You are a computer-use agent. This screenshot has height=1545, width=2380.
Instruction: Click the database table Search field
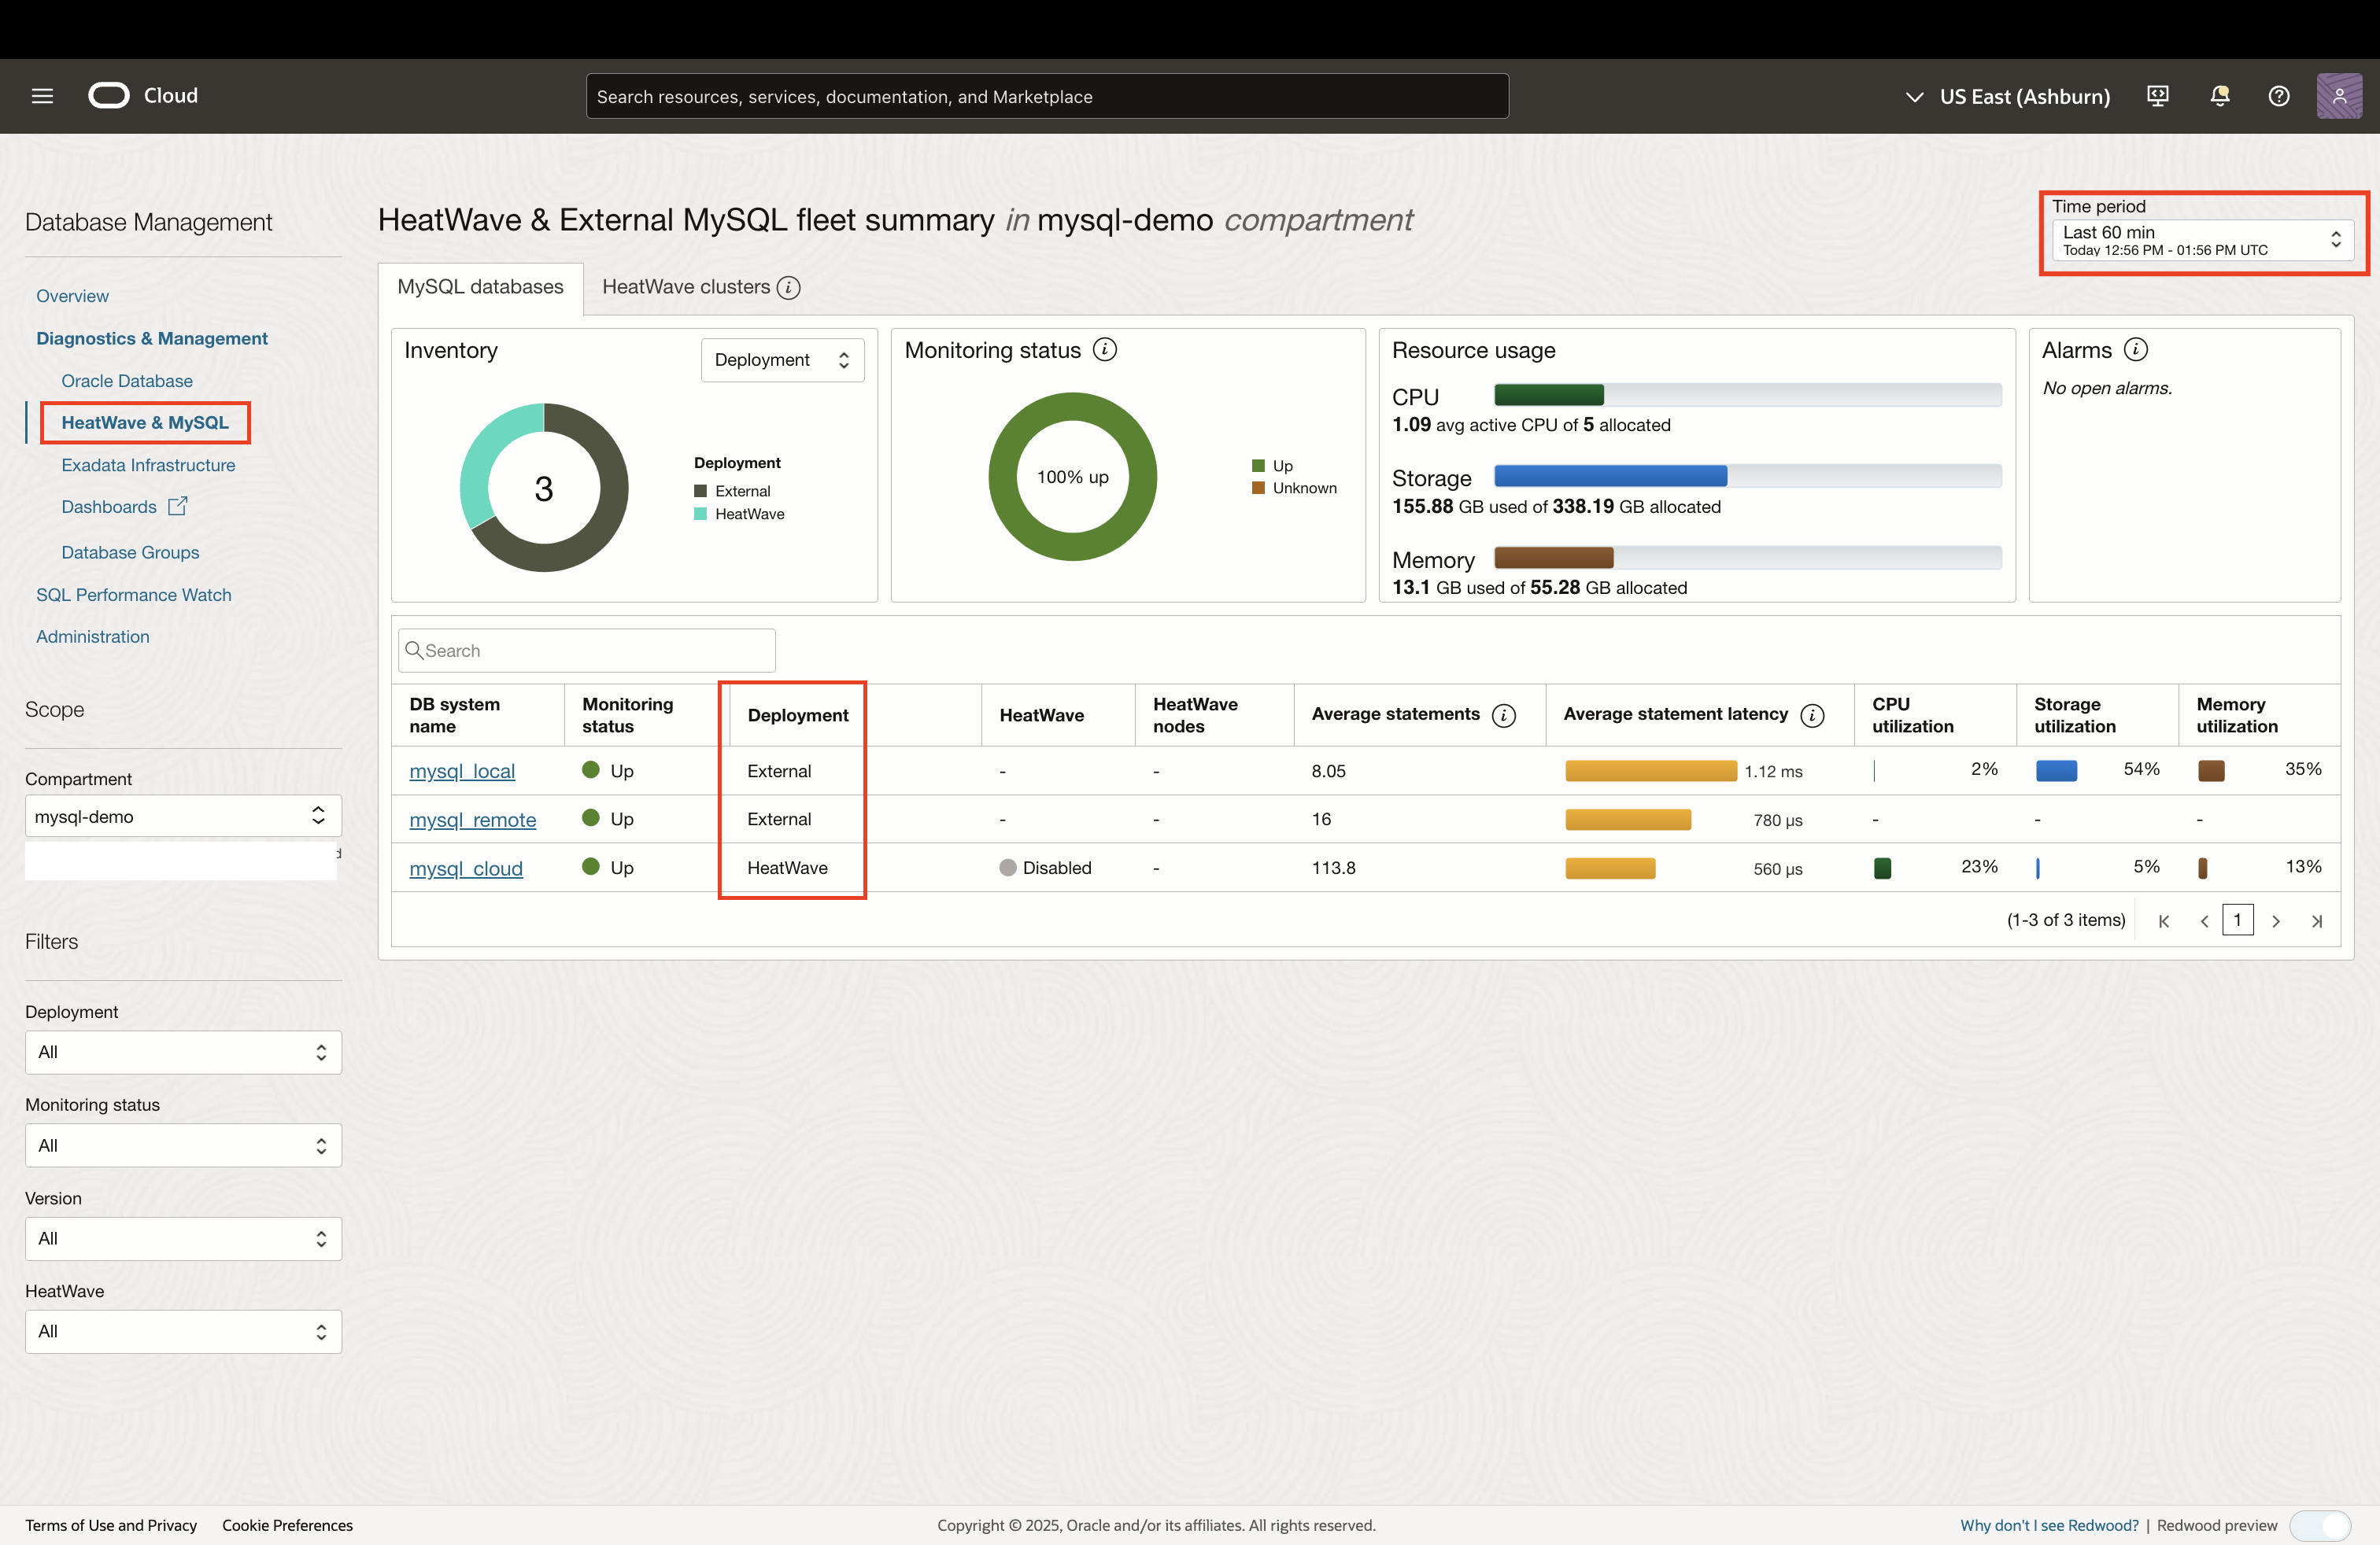point(587,651)
